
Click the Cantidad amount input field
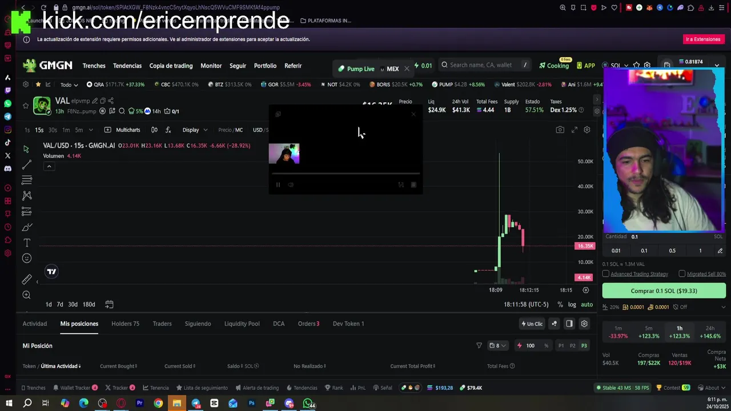point(664,236)
